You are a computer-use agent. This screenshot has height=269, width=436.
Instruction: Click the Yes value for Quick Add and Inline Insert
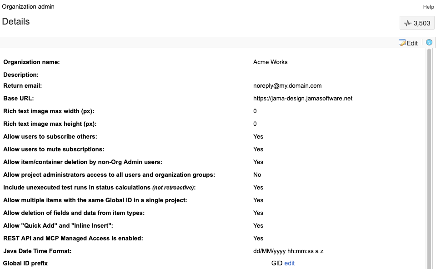pyautogui.click(x=258, y=226)
